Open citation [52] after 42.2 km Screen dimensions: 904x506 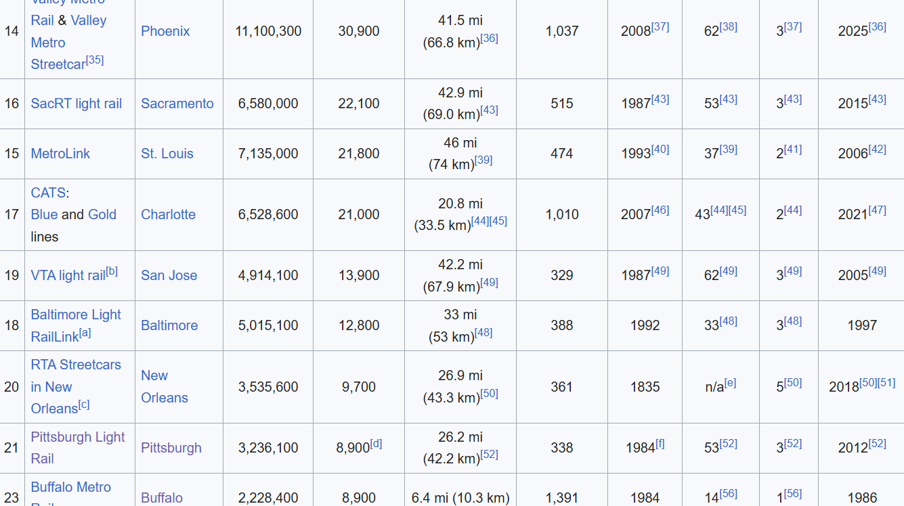(489, 455)
